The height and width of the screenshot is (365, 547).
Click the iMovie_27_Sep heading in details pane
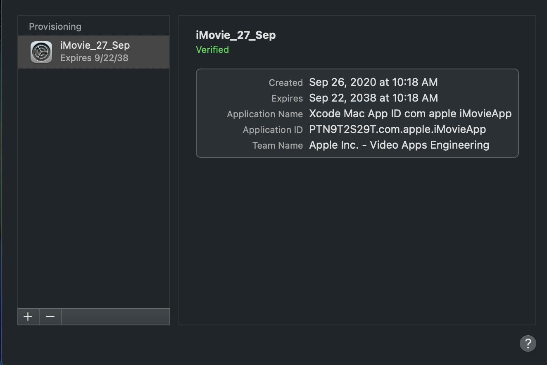(x=235, y=35)
